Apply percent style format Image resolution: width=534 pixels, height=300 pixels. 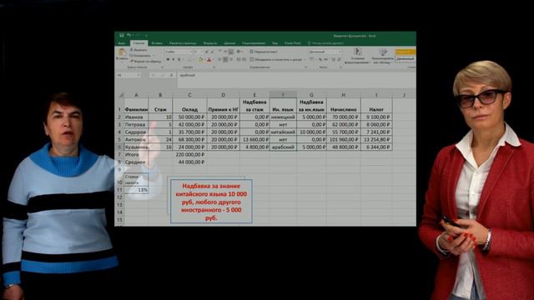pos(320,59)
